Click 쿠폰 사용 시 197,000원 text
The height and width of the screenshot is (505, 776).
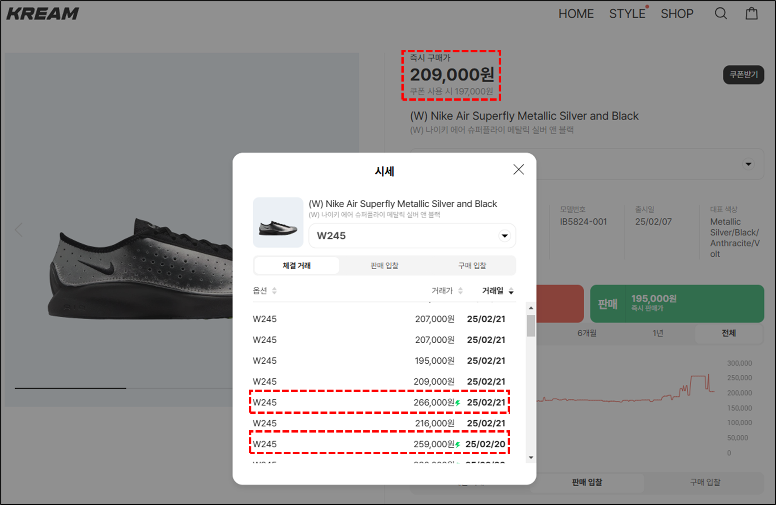point(452,92)
